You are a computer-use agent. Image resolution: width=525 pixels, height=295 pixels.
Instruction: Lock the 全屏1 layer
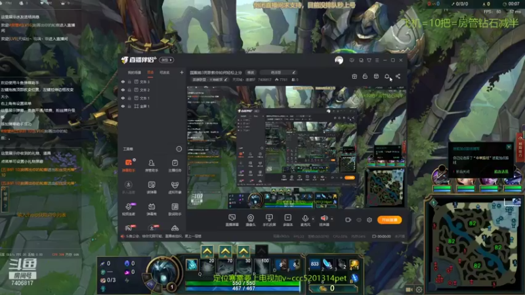129,106
